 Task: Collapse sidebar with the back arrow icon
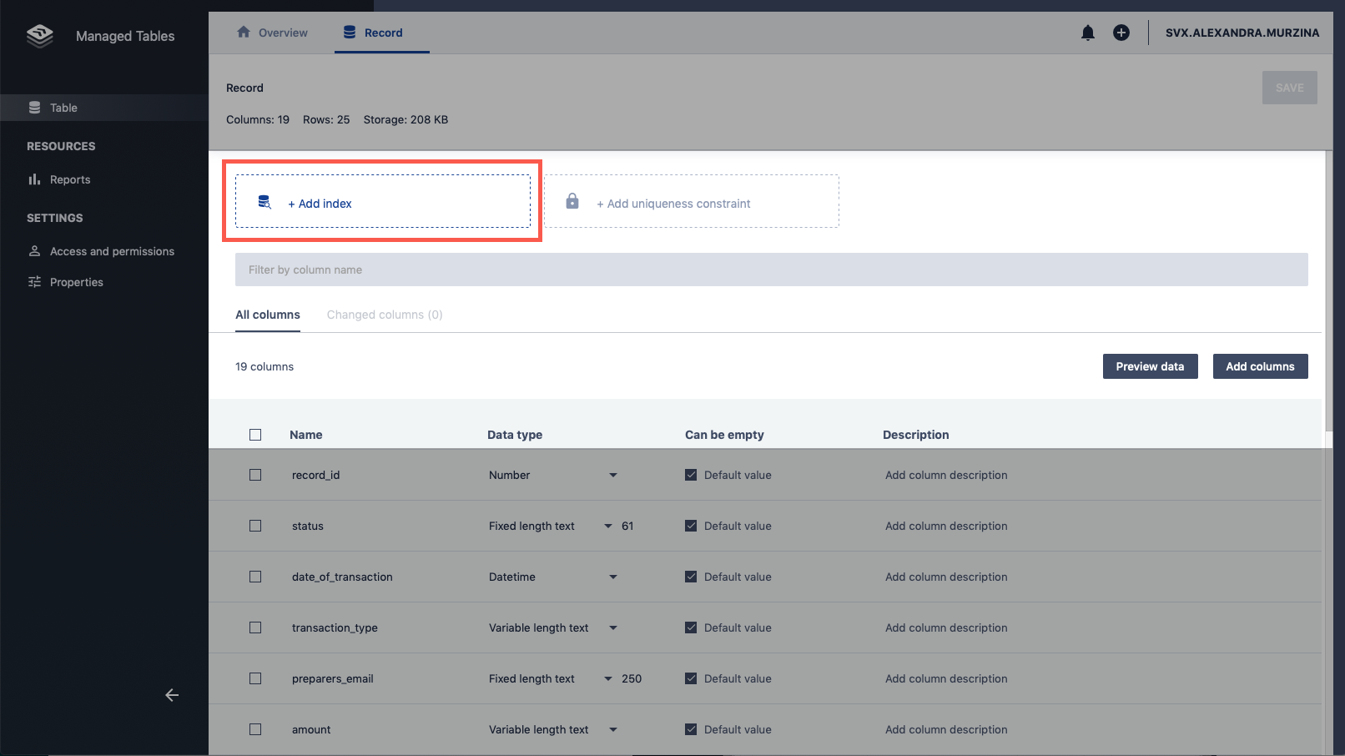(x=172, y=695)
